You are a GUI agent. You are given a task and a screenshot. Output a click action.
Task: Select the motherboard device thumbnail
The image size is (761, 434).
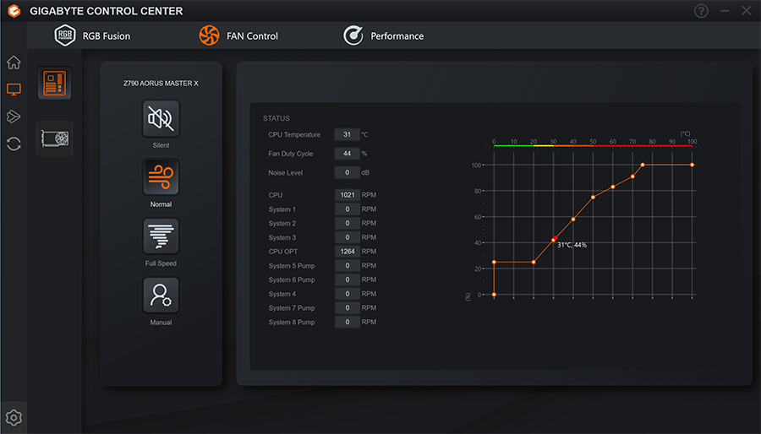pyautogui.click(x=55, y=84)
